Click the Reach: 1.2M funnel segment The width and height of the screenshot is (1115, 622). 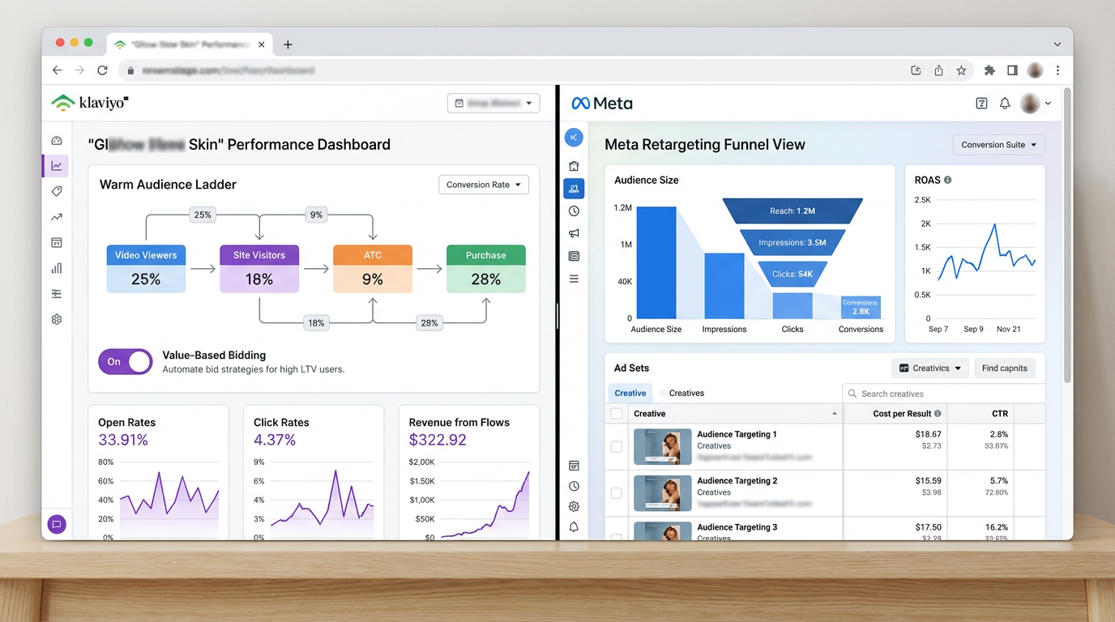pos(792,211)
